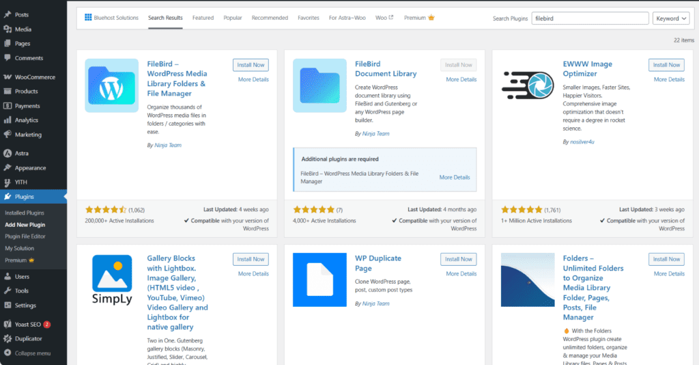Image resolution: width=699 pixels, height=365 pixels.
Task: Click the Yoast SEO icon
Action: click(8, 325)
